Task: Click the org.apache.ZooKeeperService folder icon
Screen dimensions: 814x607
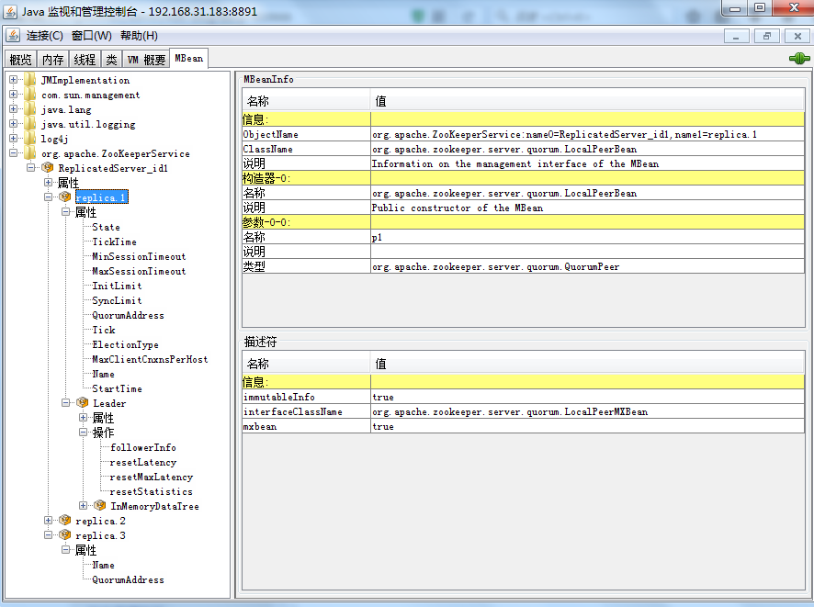Action: [30, 153]
